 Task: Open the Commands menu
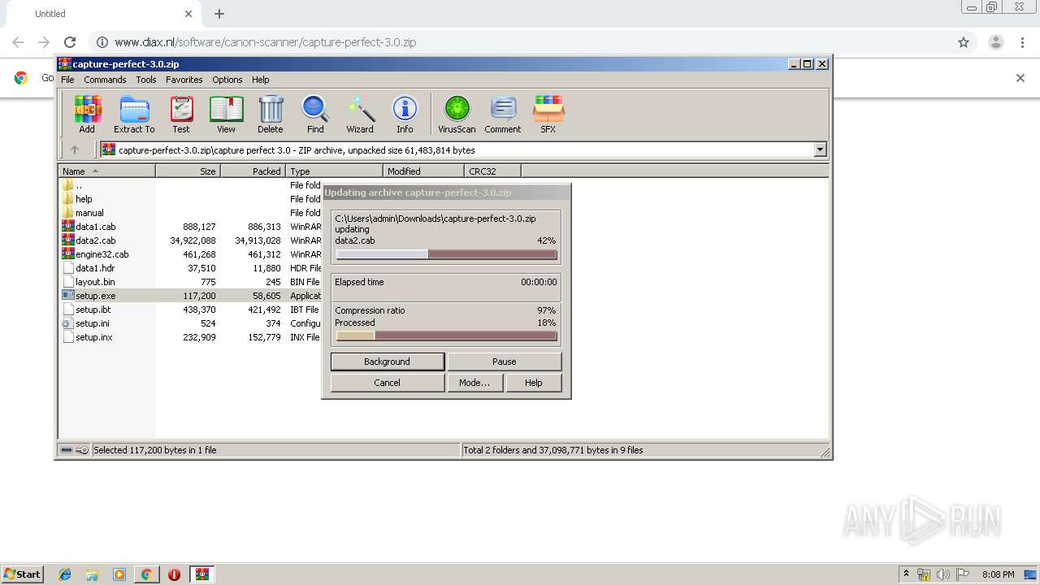click(x=105, y=80)
